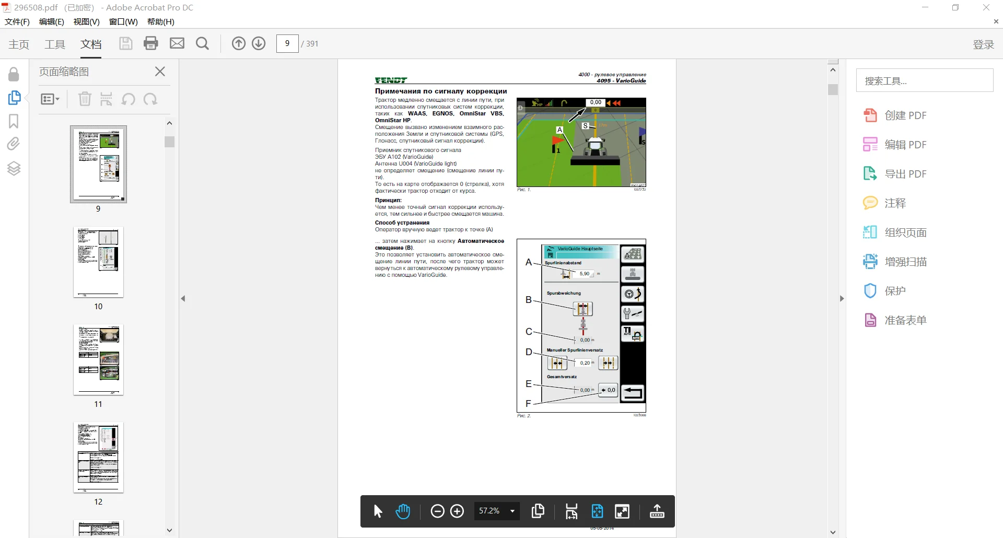Open 文件(F) menu
The image size is (1003, 538).
pos(17,22)
